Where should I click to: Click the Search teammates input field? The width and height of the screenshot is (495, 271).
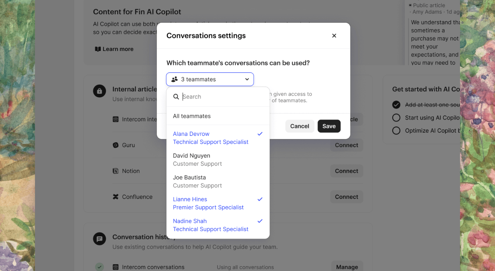point(223,97)
